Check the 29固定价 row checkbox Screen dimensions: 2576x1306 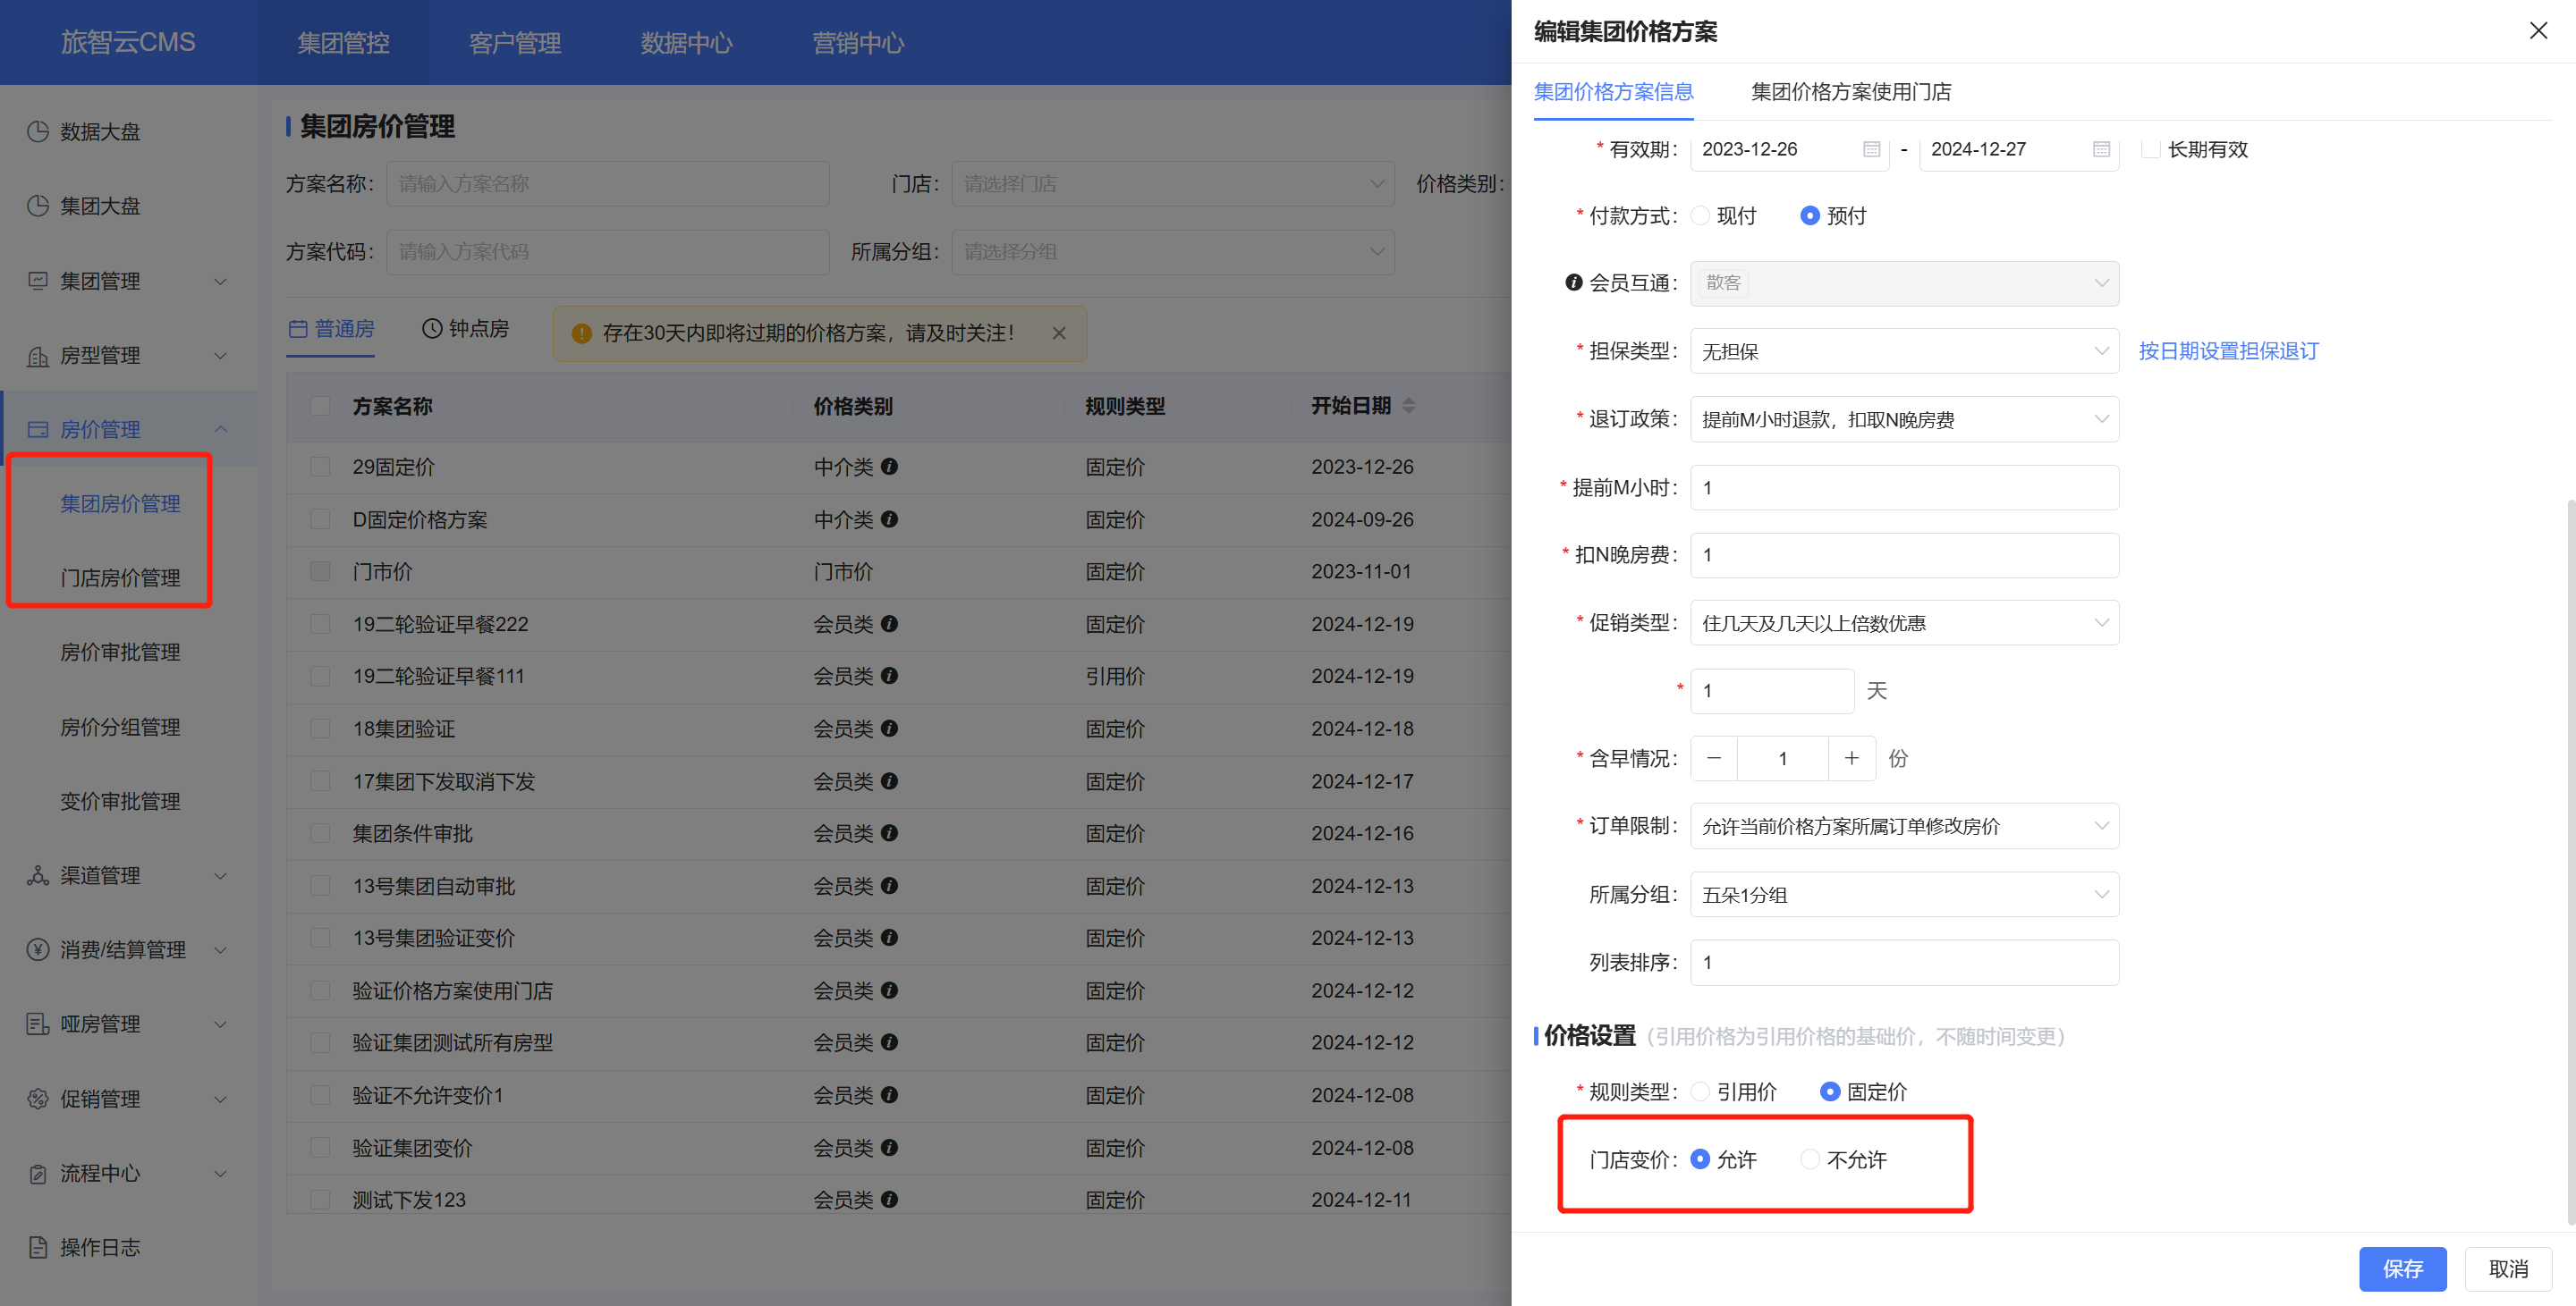coord(320,467)
